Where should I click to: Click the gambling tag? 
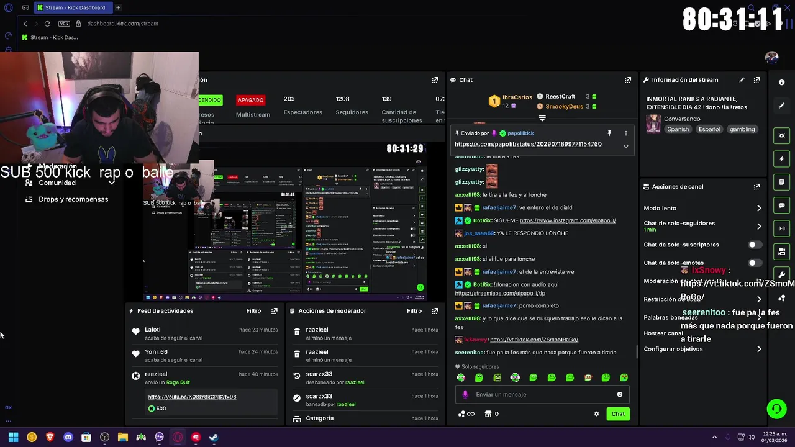tap(742, 129)
